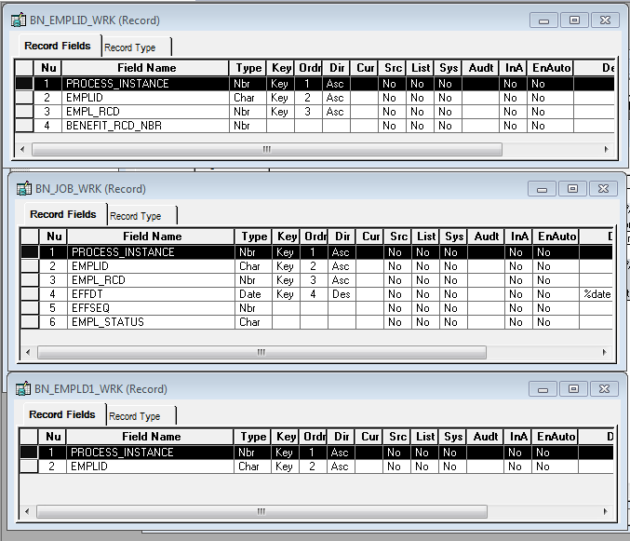Click Des direction cell in EFFDT row
This screenshot has width=630, height=541.
click(x=342, y=294)
